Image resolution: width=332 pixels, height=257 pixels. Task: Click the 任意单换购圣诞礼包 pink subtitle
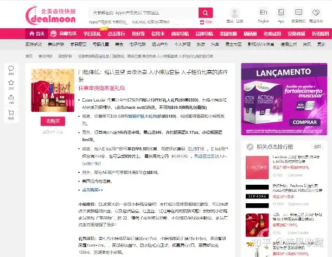pyautogui.click(x=101, y=88)
